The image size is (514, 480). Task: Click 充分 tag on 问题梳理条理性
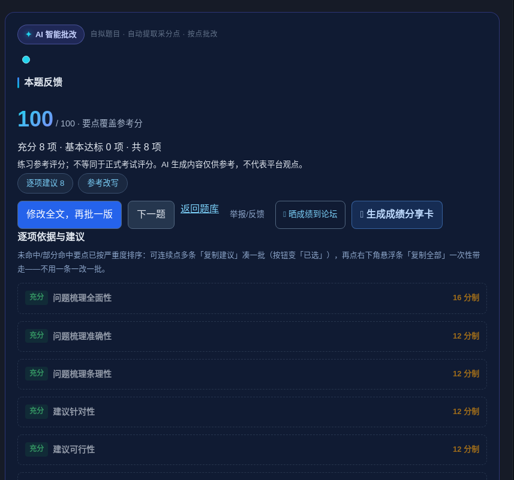coord(37,373)
